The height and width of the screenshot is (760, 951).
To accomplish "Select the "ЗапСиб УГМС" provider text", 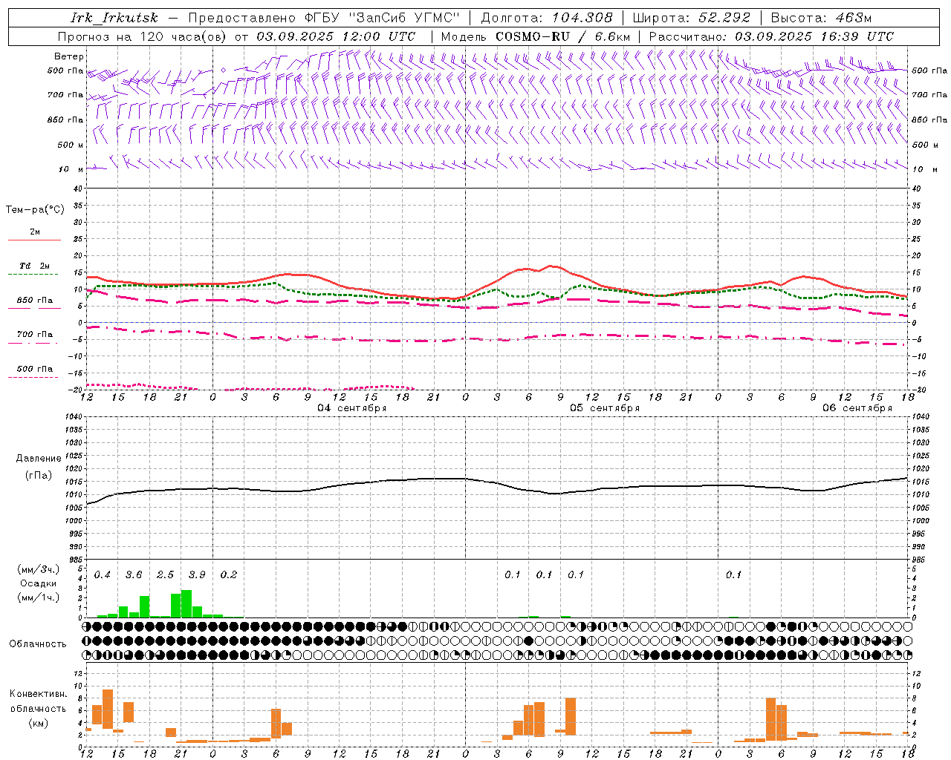I will [x=404, y=18].
